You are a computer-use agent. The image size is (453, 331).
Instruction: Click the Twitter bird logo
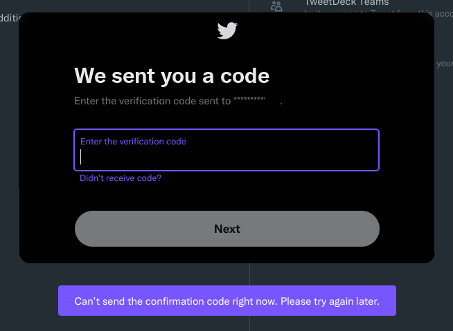click(x=227, y=30)
